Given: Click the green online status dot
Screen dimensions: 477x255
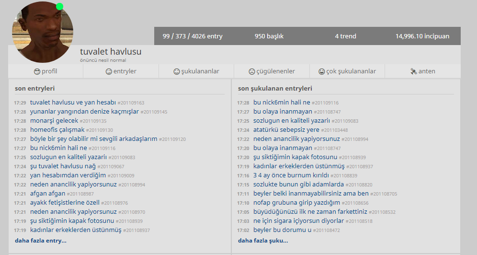Looking at the screenshot, I should 59,7.
